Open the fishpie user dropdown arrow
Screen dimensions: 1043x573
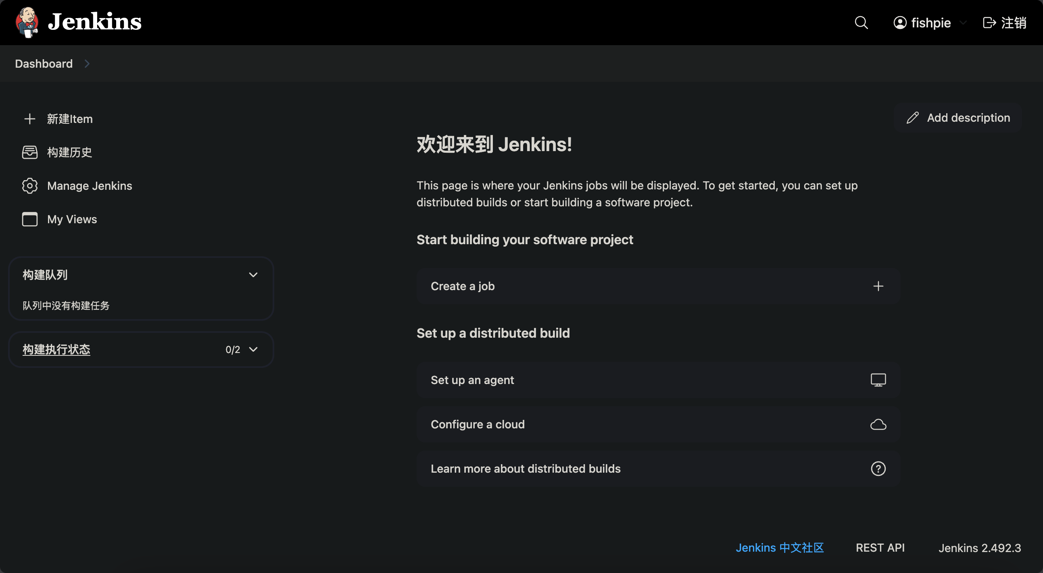(x=963, y=23)
